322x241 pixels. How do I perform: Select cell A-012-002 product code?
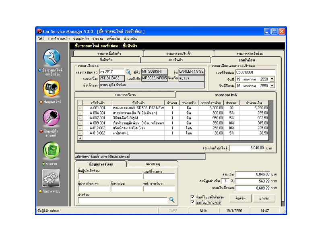point(97,128)
